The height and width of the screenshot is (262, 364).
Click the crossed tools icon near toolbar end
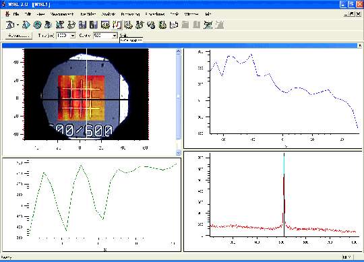tap(208, 24)
